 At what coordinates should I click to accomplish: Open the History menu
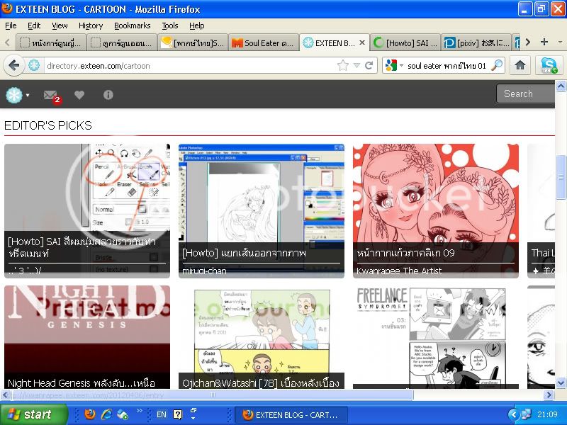(91, 25)
